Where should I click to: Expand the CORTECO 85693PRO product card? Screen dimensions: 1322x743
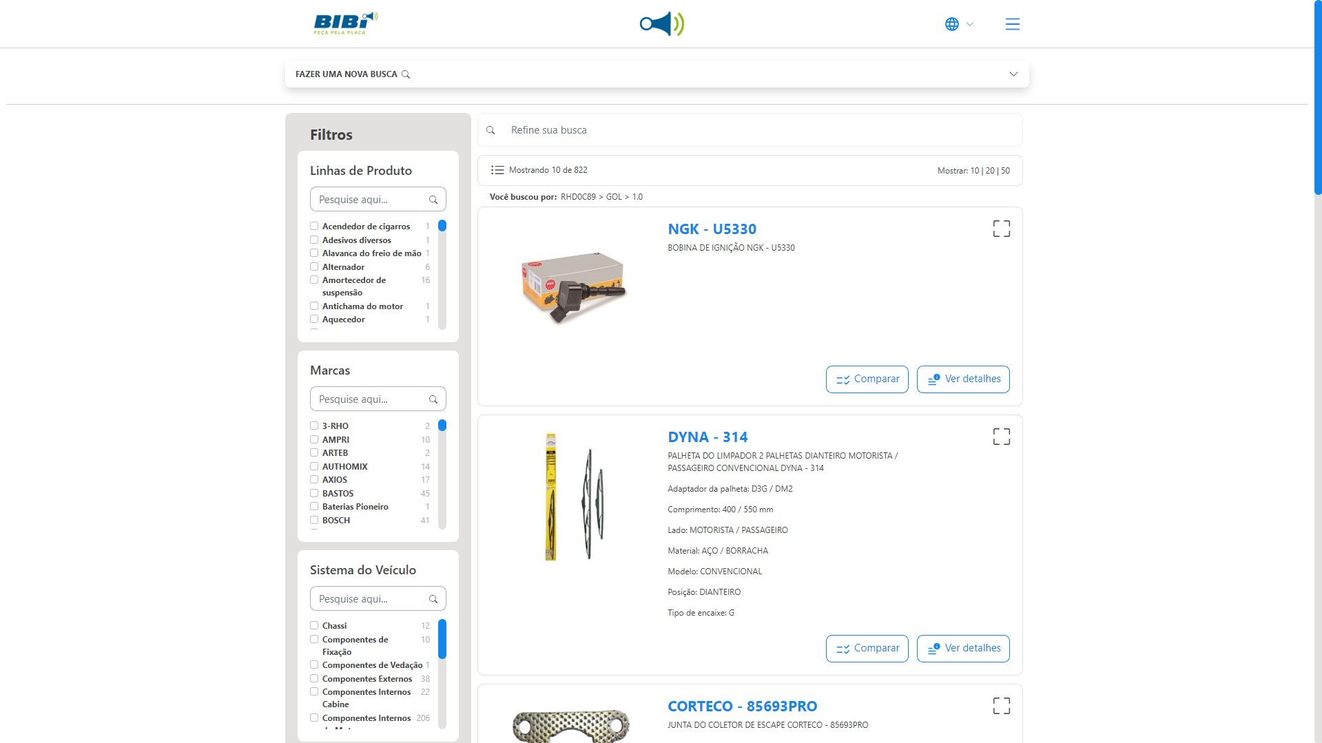1002,706
